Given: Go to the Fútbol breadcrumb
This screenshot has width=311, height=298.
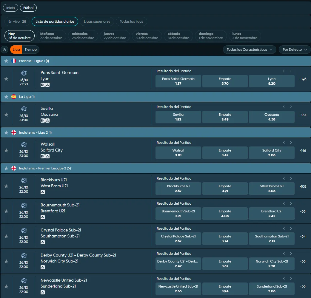Looking at the screenshot, I should (x=28, y=8).
